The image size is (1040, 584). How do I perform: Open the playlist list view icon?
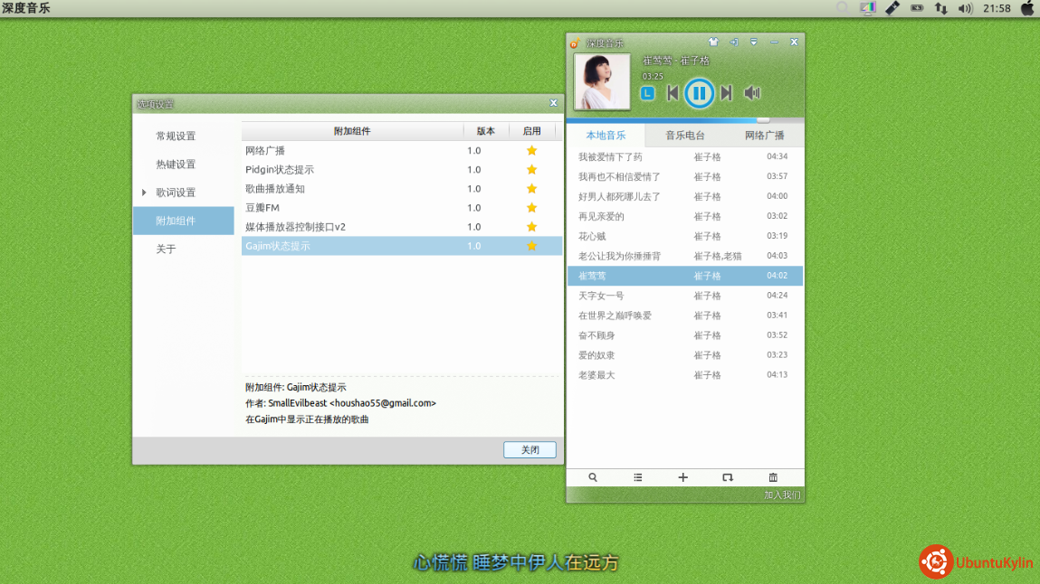pyautogui.click(x=638, y=477)
